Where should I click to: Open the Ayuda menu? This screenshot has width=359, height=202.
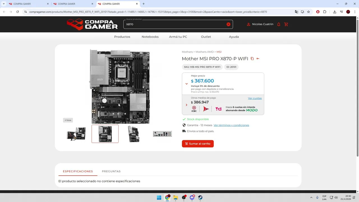coord(234,37)
